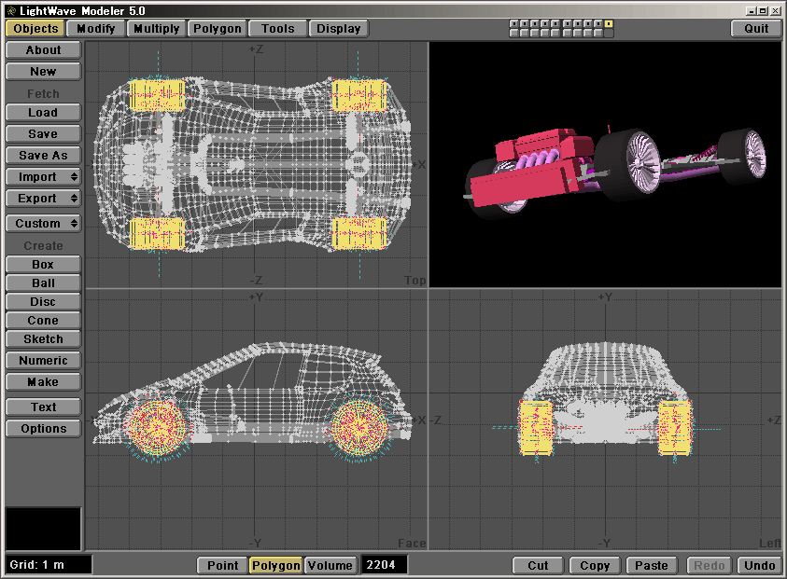This screenshot has height=579, width=787.
Task: Switch to the Multiply tab
Action: [x=156, y=28]
